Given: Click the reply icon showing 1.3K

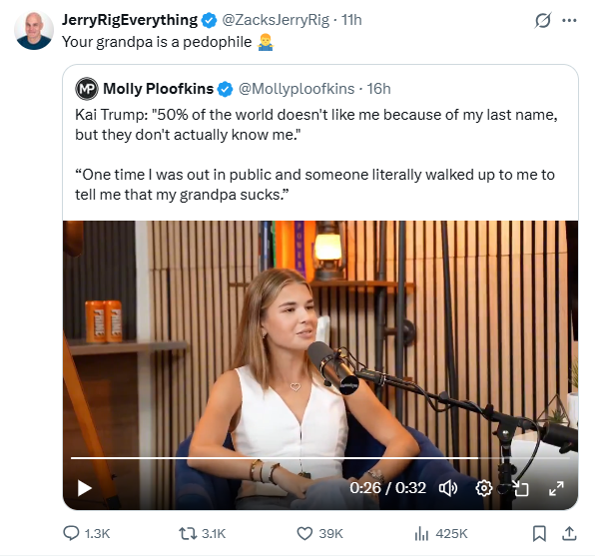Looking at the screenshot, I should pyautogui.click(x=87, y=533).
